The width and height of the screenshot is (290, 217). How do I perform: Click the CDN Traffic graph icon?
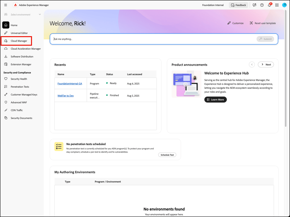pyautogui.click(x=6, y=110)
